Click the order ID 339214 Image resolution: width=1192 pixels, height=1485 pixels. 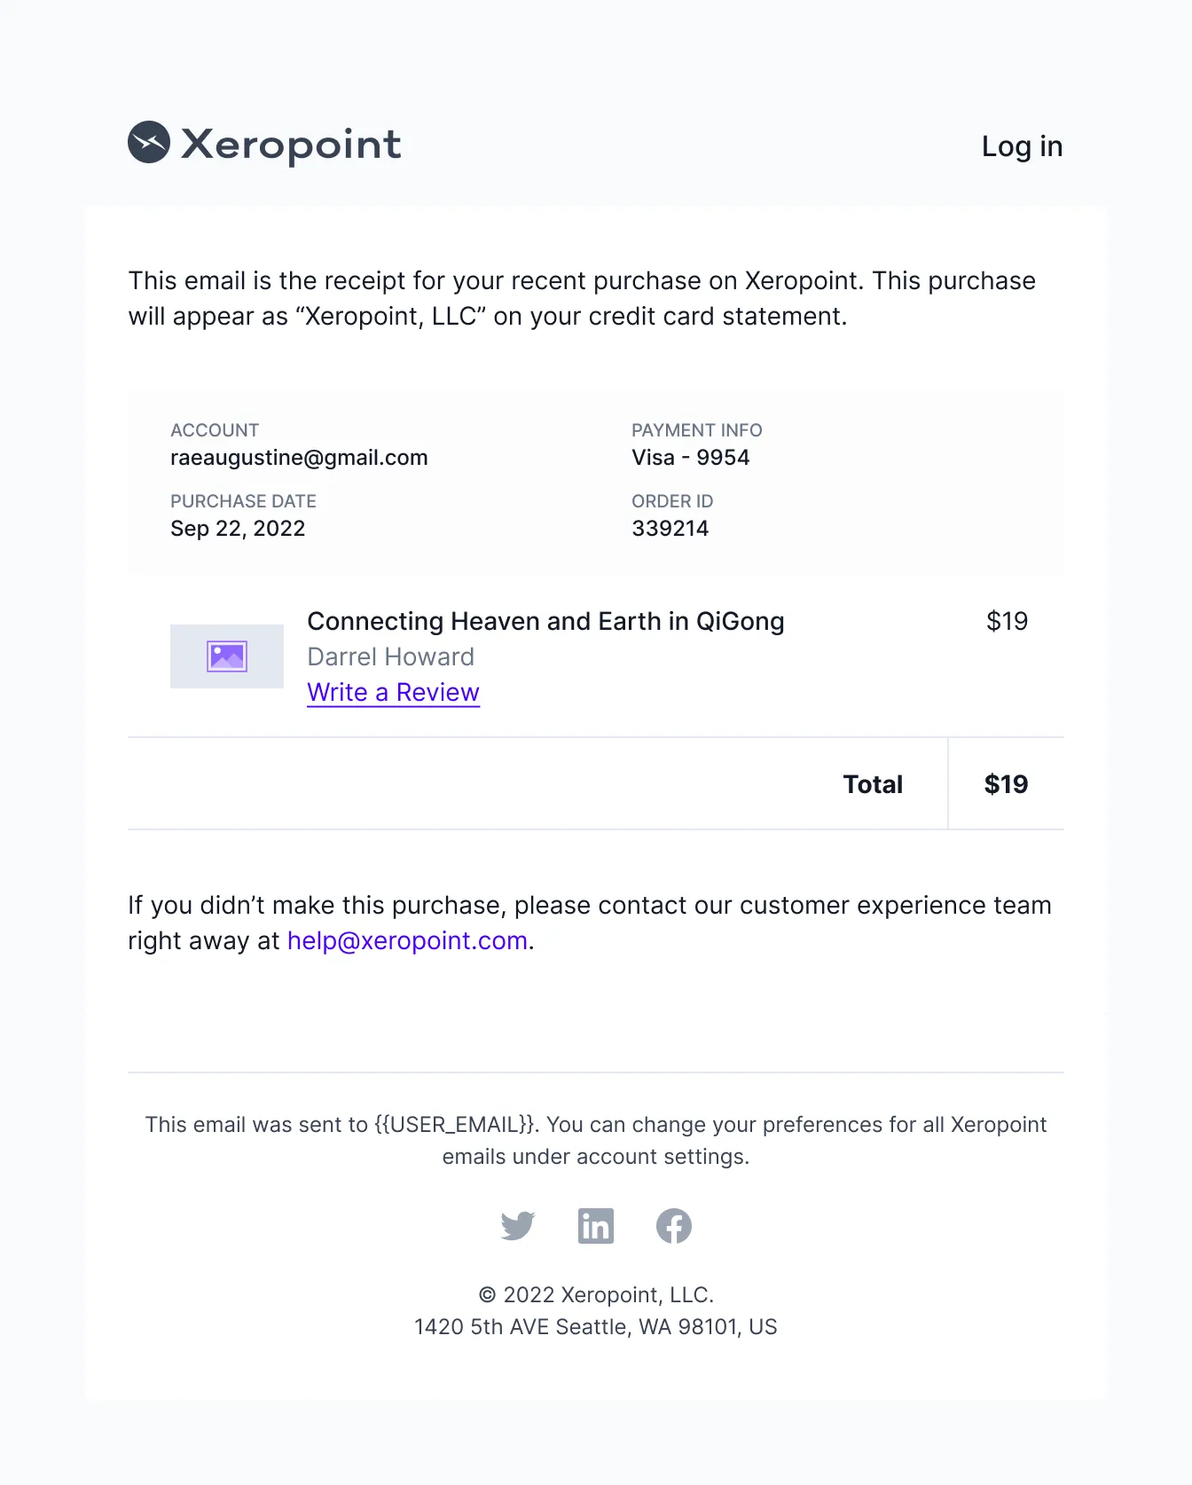[x=670, y=529]
